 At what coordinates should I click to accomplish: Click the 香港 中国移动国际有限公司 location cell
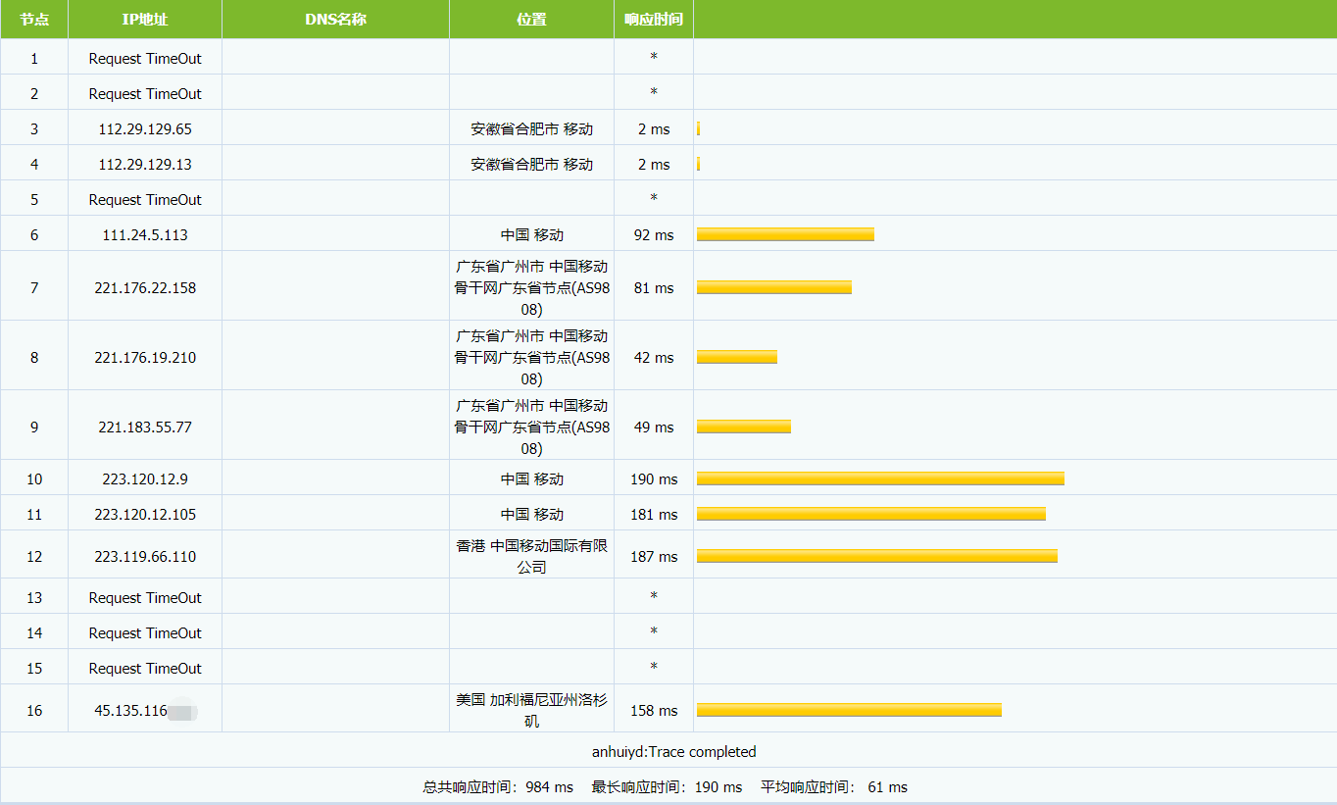pos(531,556)
